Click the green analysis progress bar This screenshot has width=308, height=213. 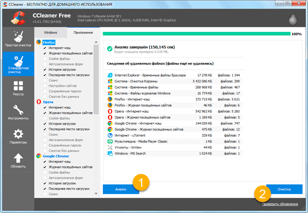point(197,34)
